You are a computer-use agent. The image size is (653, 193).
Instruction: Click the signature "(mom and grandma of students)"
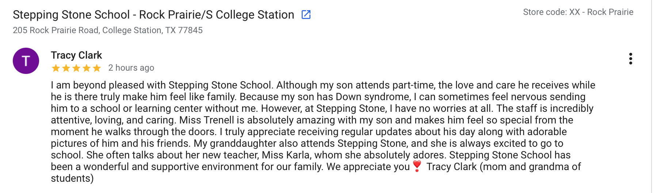[x=530, y=167]
